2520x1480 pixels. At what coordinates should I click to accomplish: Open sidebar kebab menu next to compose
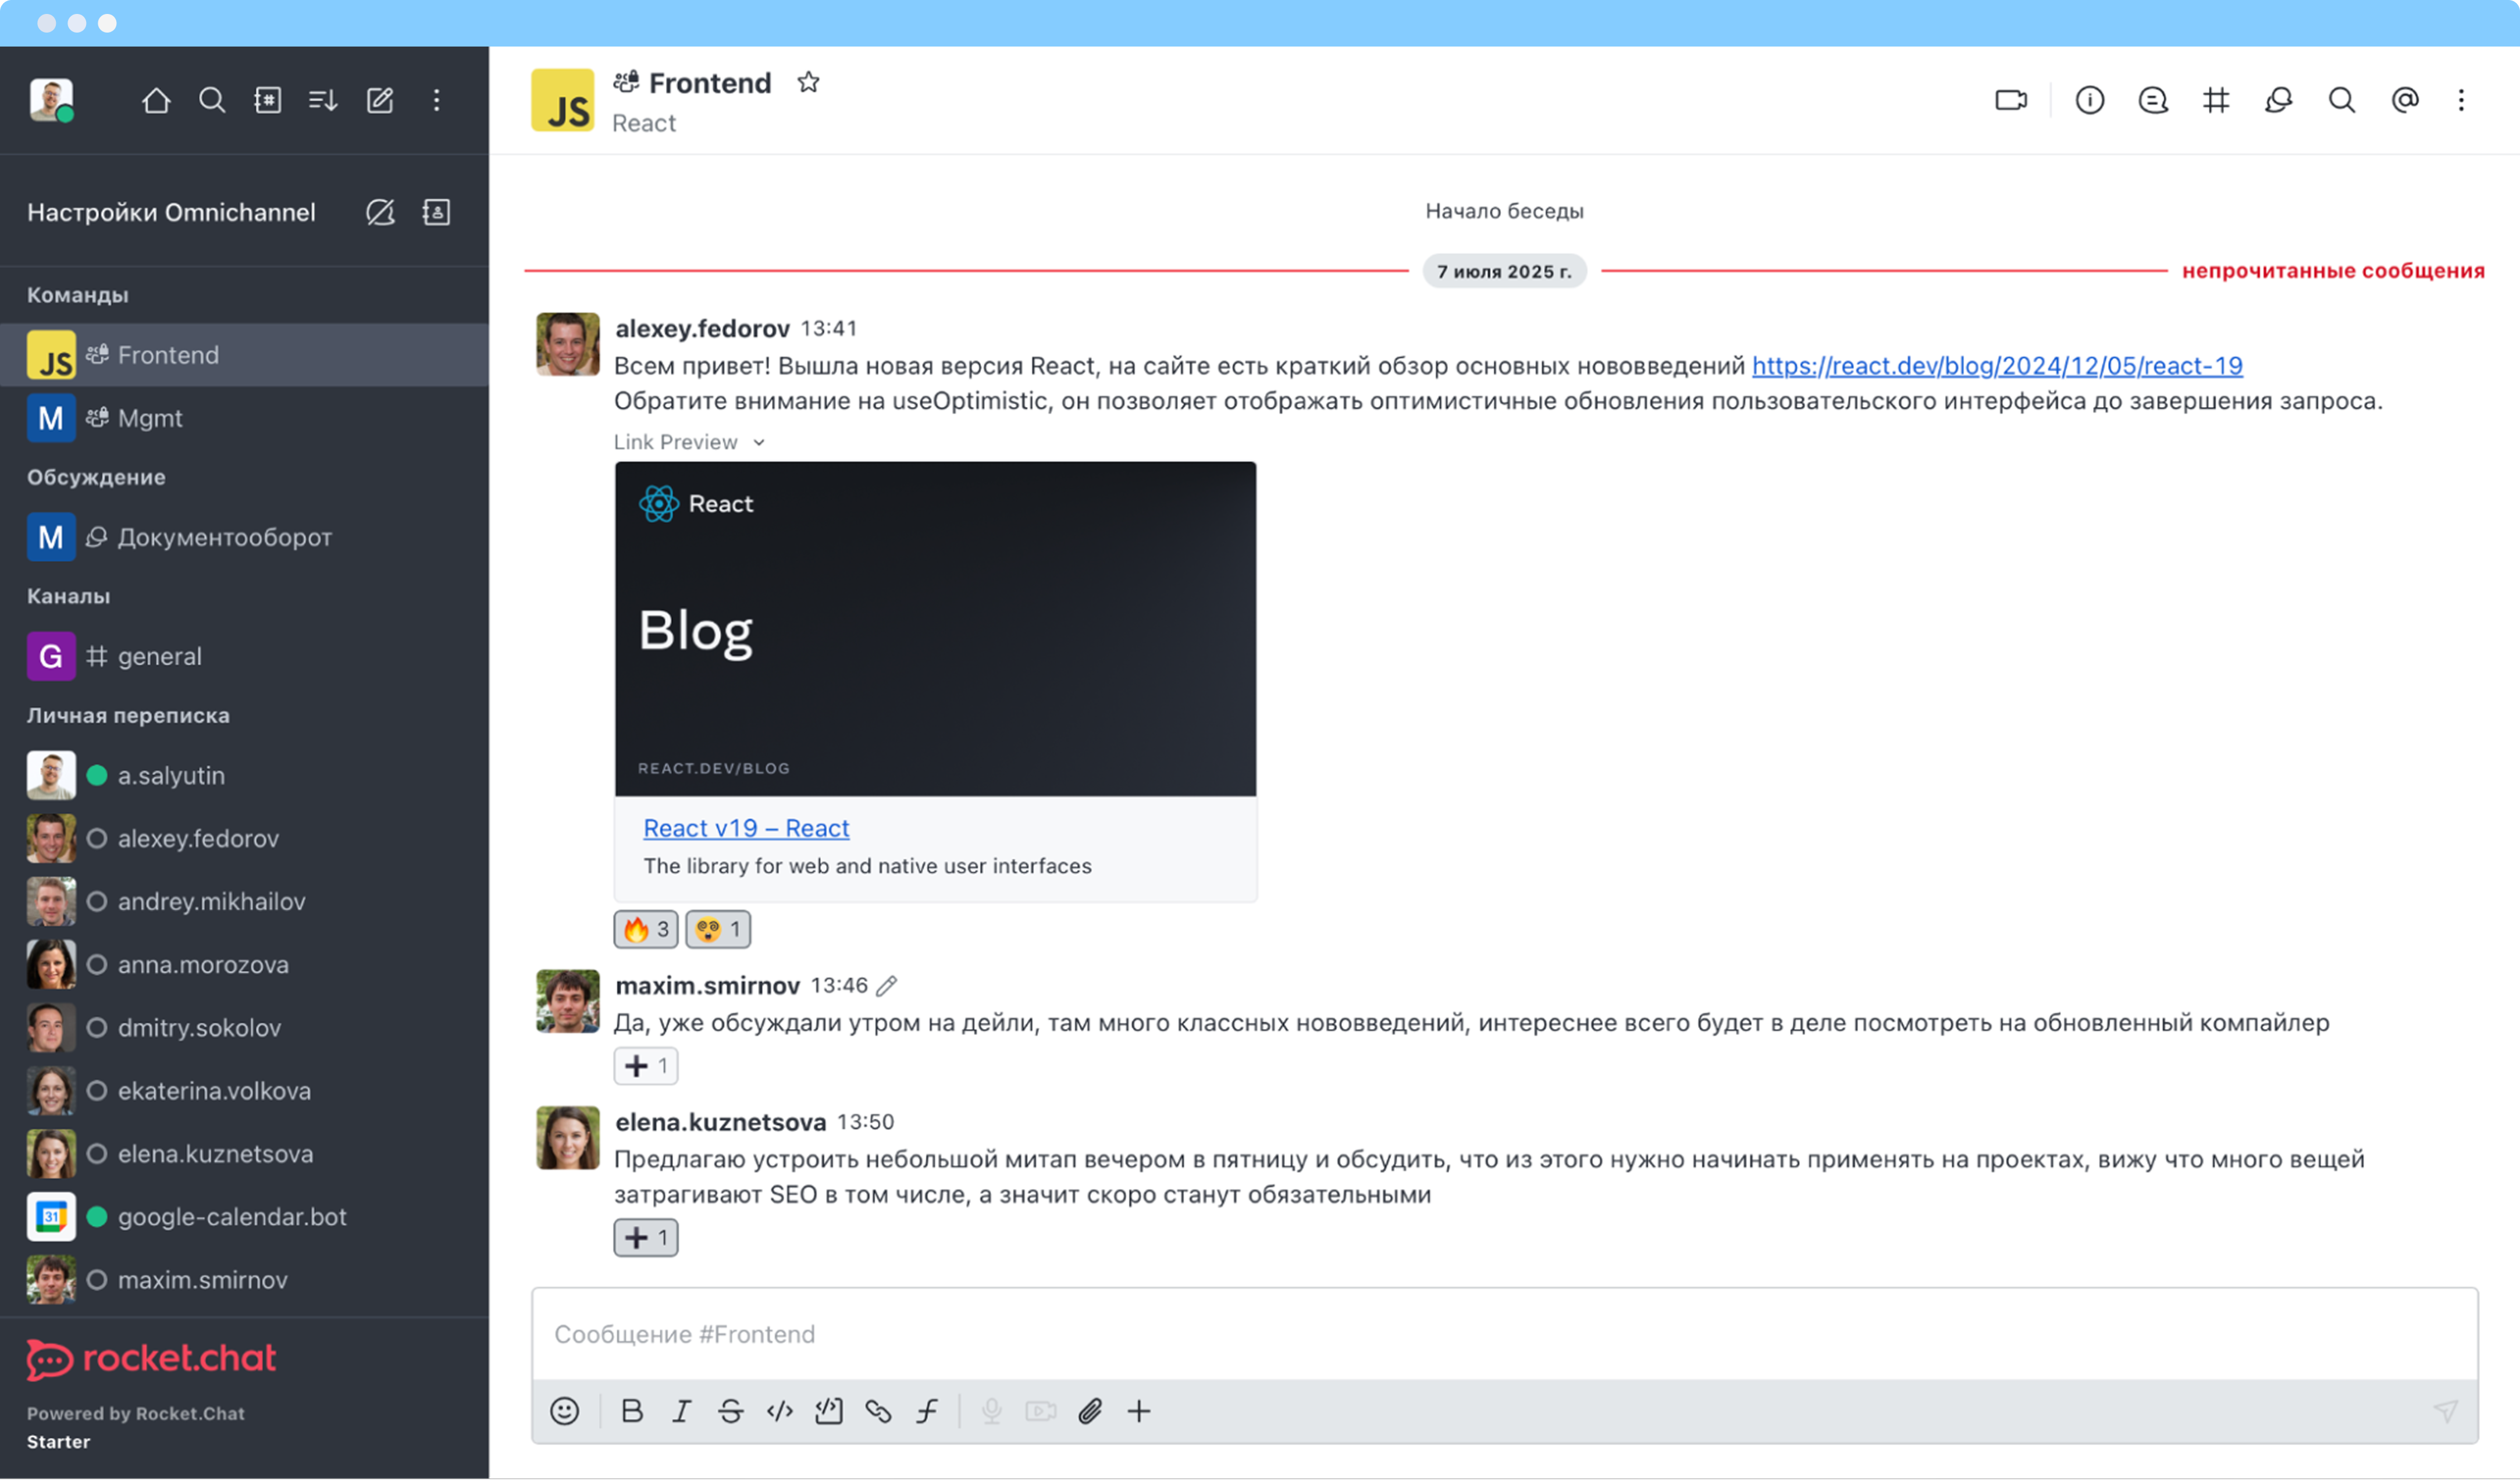point(436,100)
